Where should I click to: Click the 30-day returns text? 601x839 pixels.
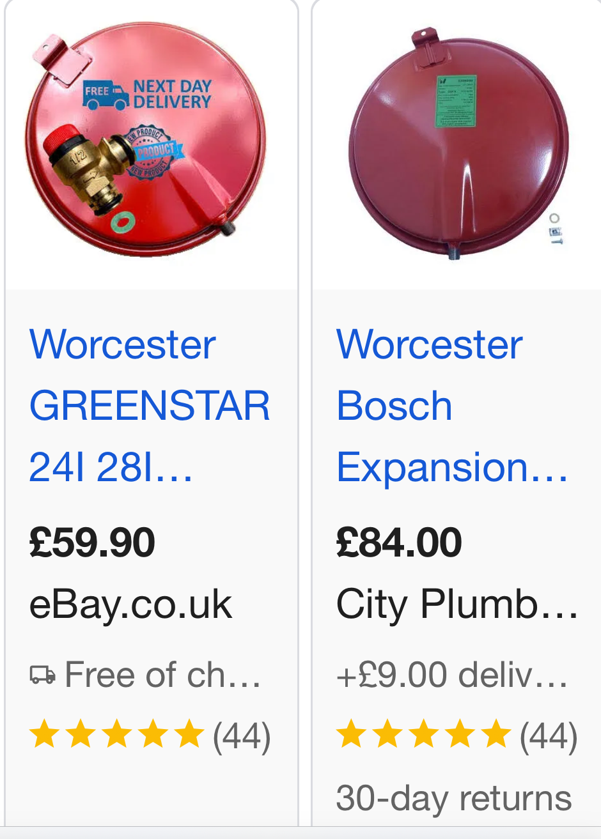tap(454, 798)
